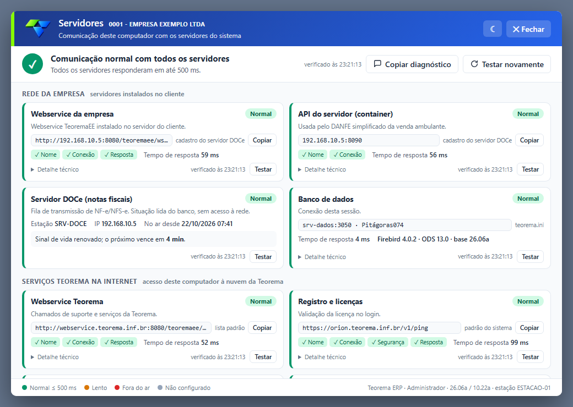
Task: Test the Webservice Teorema service
Action: click(263, 356)
